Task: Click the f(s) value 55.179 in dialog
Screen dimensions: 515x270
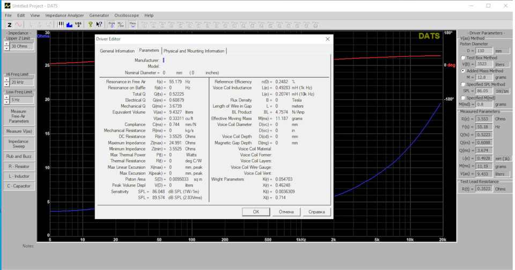Action: 175,81
